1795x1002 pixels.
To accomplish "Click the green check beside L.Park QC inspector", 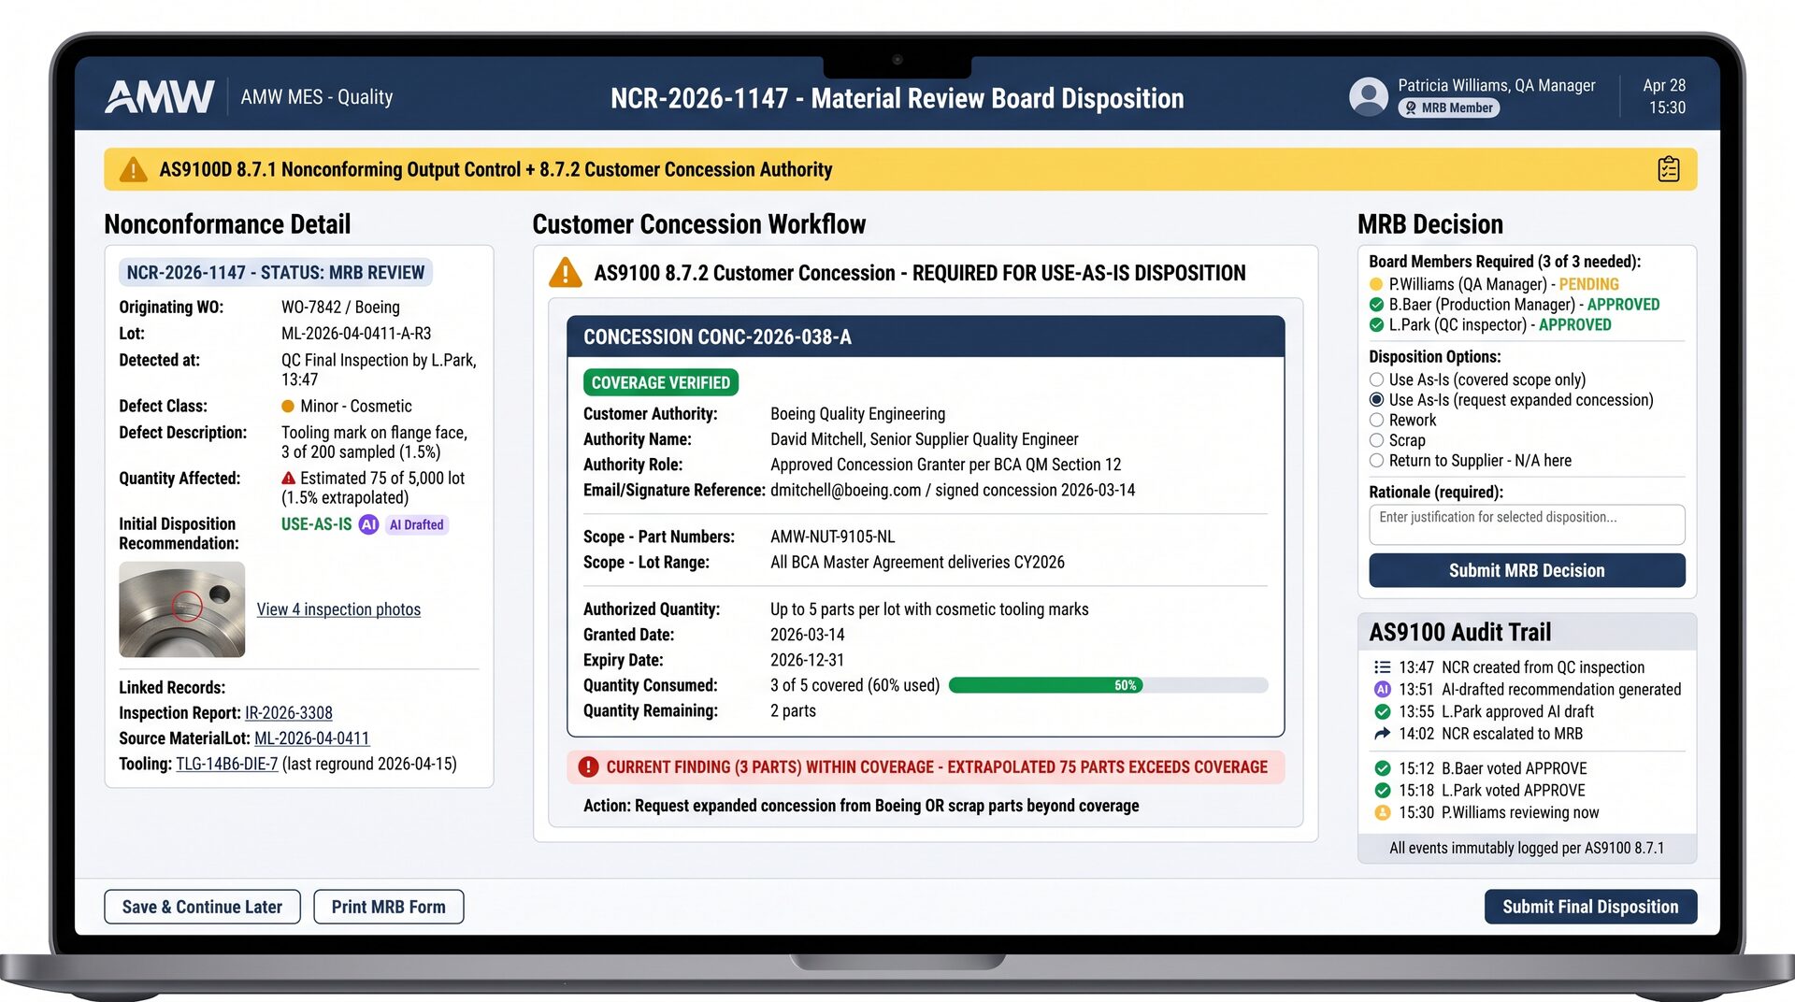I will pos(1376,325).
